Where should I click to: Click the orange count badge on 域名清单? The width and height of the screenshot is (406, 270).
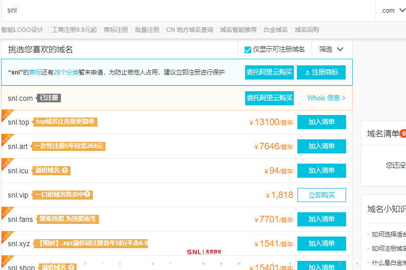tap(403, 134)
